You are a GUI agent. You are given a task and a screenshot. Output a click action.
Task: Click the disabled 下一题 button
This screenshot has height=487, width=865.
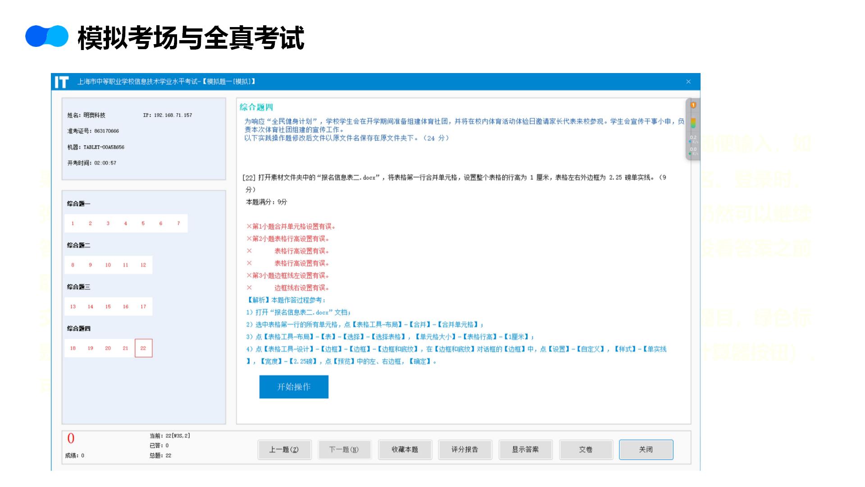click(x=344, y=450)
